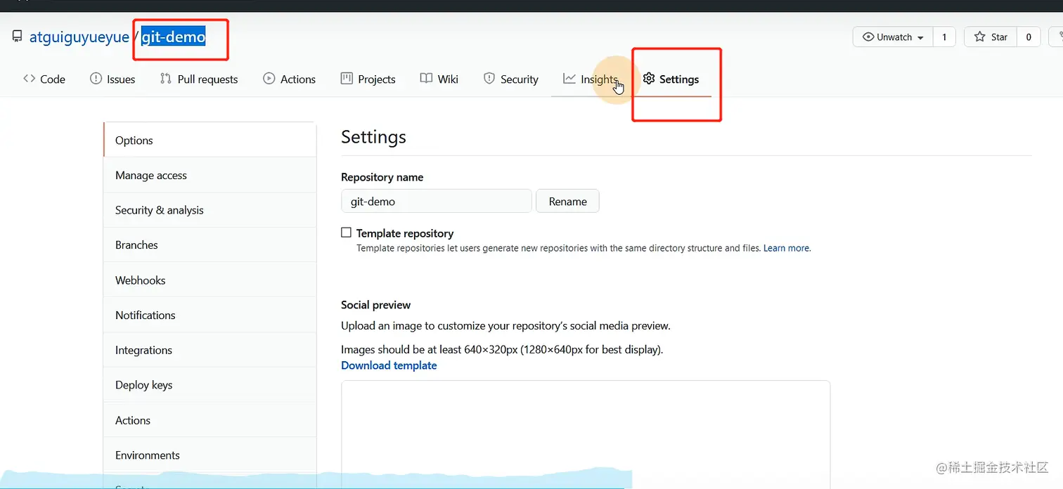Star the git-demo repository
This screenshot has width=1063, height=489.
991,37
